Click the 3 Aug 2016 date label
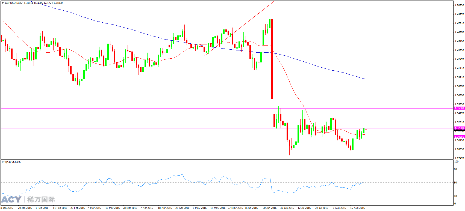Image resolution: width=465 pixels, height=211 pixels. 339,208
